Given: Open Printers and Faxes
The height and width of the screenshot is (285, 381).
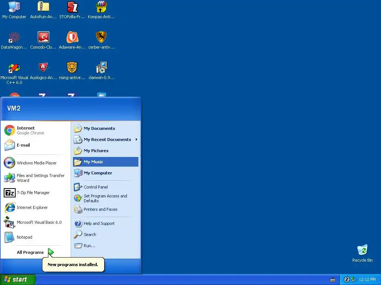Looking at the screenshot, I should click(105, 209).
